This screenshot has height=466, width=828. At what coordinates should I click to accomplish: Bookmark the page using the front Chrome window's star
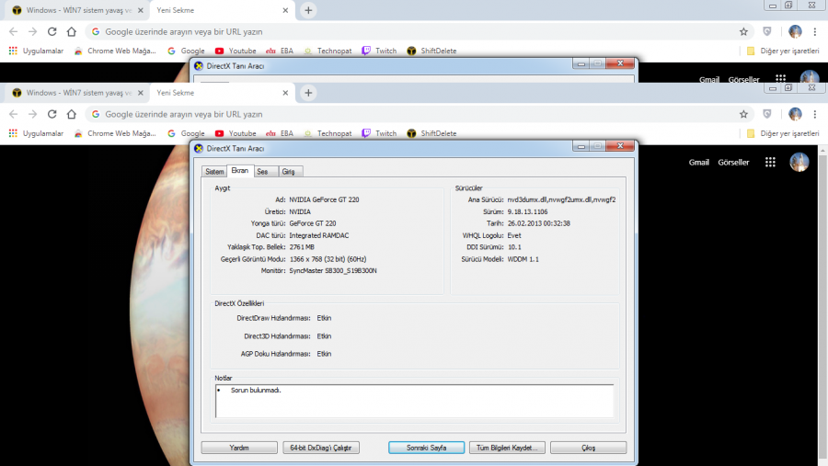(743, 114)
